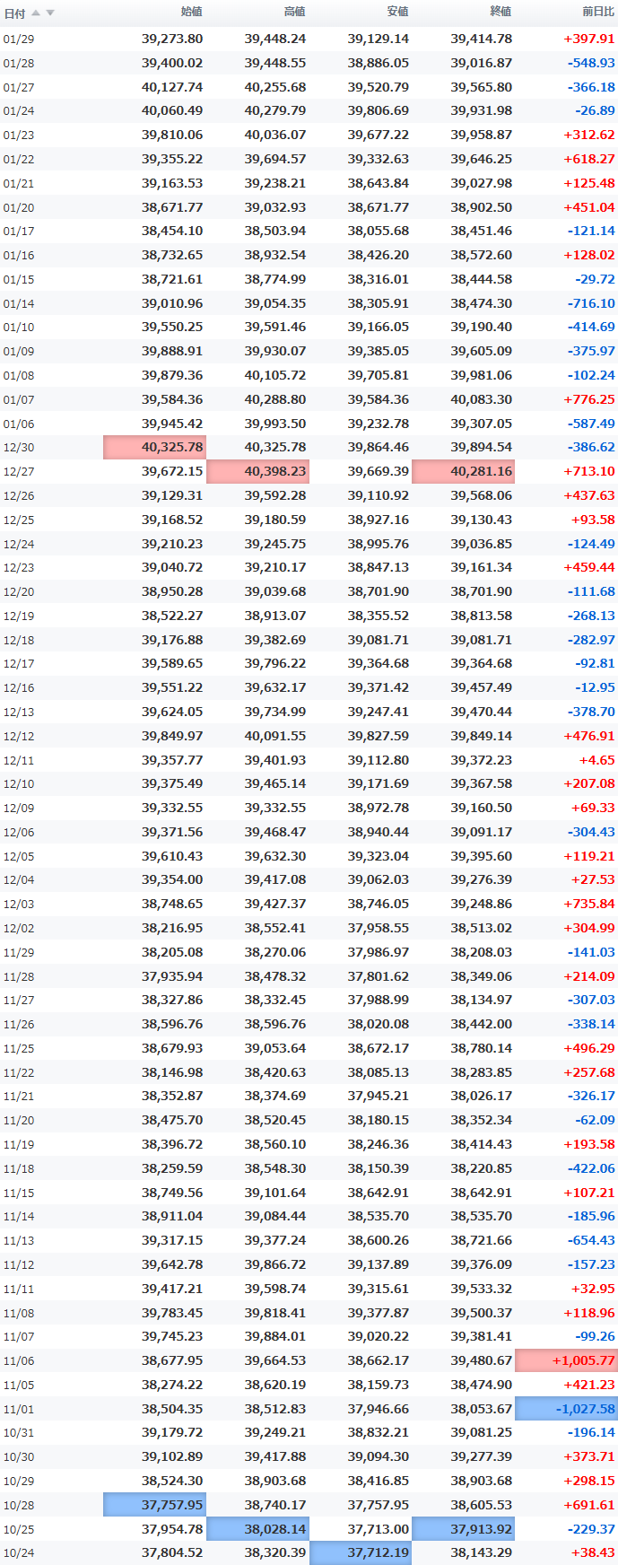Click the +776.25 change on 01/07

pyautogui.click(x=589, y=399)
